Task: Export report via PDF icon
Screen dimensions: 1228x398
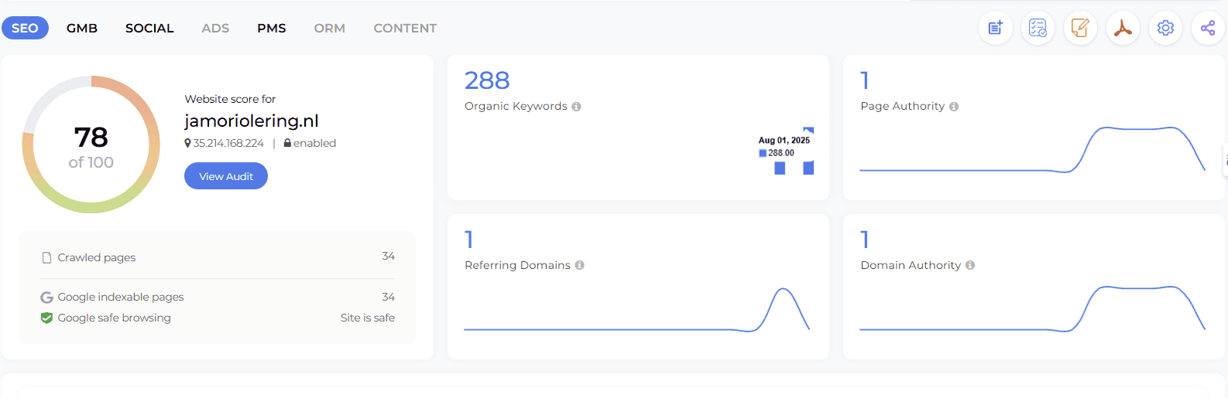Action: click(1123, 29)
